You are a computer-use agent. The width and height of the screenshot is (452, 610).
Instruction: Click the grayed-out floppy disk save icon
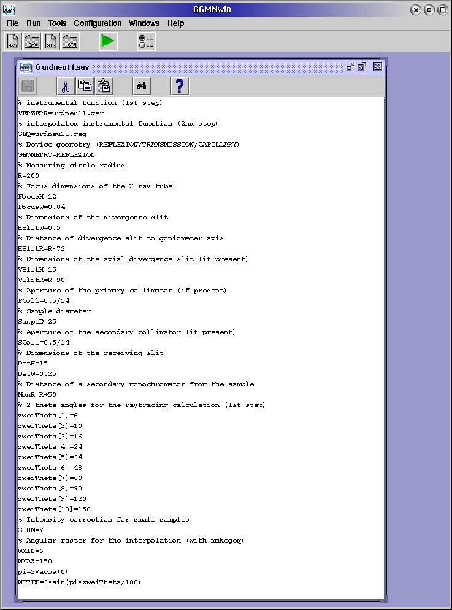[x=27, y=86]
